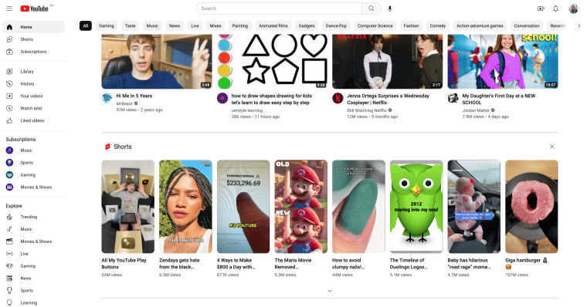
Task: Activate voice search microphone
Action: click(390, 8)
